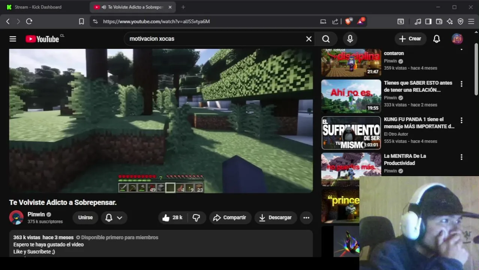Click El Otro Autor channel name
The width and height of the screenshot is (479, 270).
point(396,134)
